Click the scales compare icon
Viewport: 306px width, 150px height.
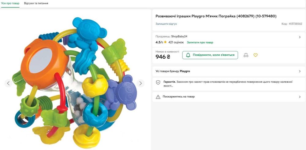[x=246, y=55]
